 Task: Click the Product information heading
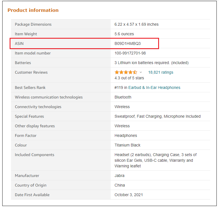[x=33, y=10]
